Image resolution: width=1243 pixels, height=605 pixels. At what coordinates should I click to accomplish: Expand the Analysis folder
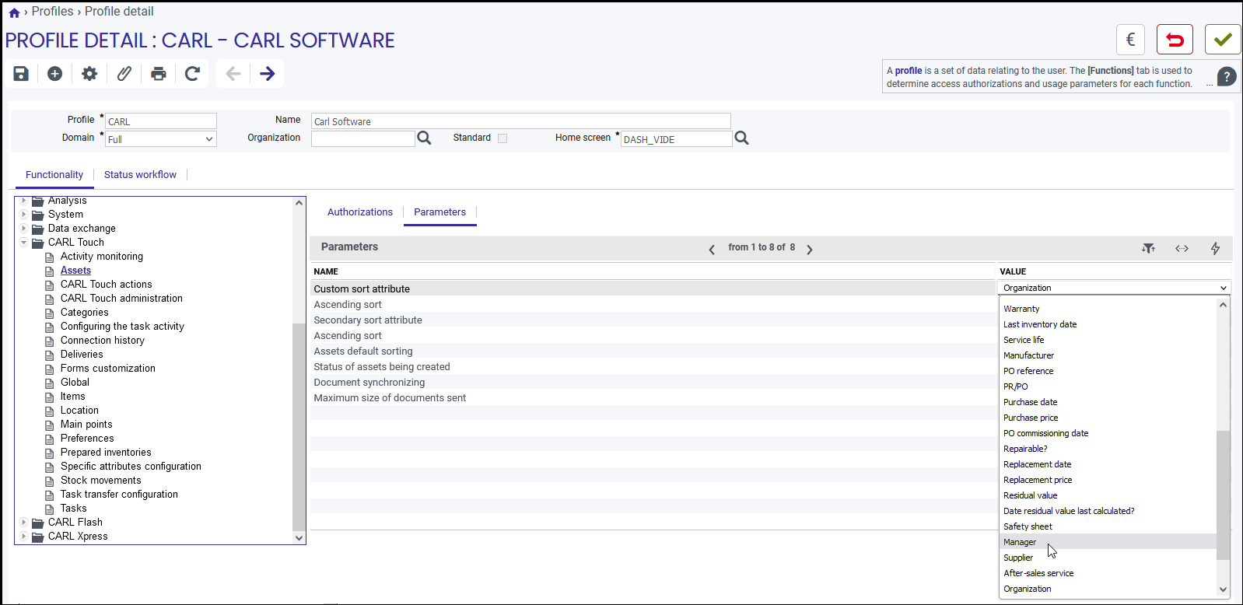[23, 201]
